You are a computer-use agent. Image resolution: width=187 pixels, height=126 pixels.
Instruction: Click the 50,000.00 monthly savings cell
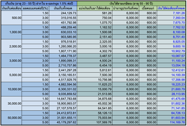[x=11, y=117]
